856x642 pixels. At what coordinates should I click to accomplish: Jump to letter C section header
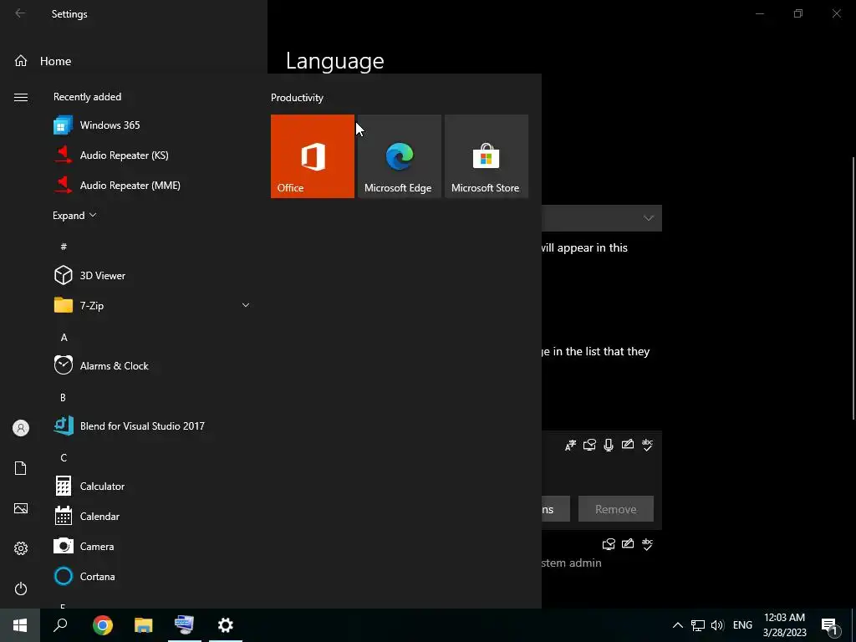point(64,457)
